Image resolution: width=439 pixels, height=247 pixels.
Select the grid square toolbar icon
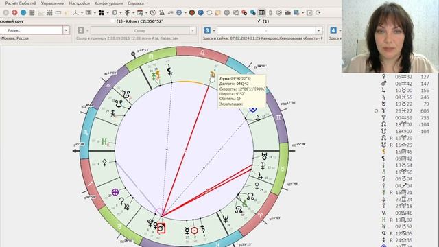(x=49, y=12)
